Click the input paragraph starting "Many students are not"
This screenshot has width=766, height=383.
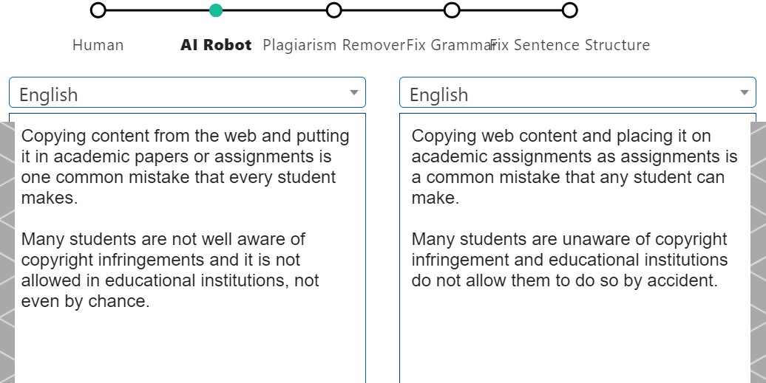[170, 270]
